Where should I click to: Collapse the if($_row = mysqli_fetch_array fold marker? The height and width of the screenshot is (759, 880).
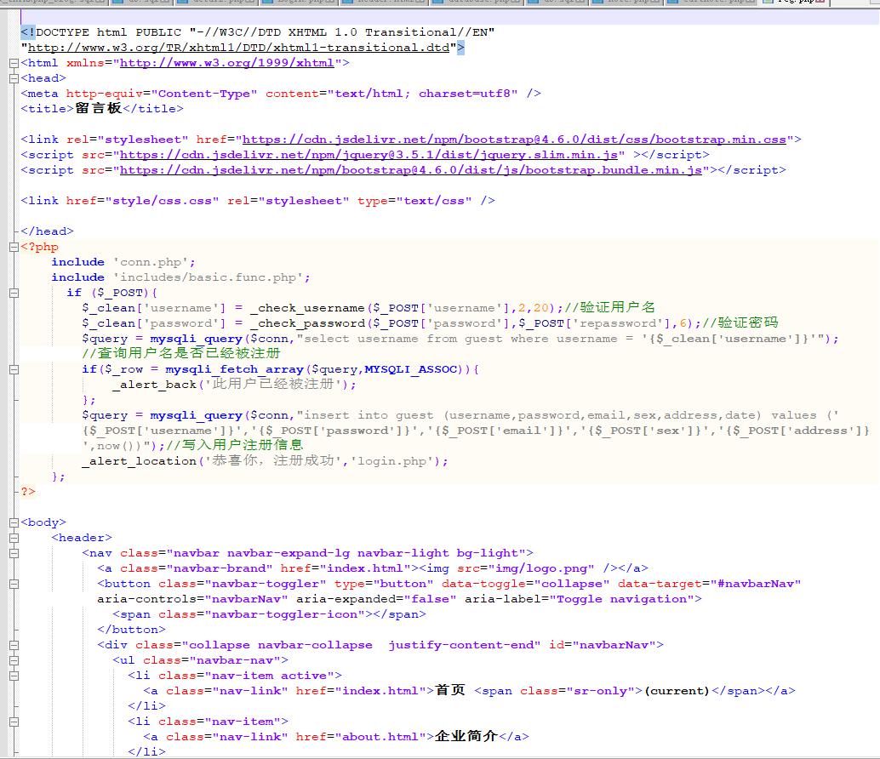[x=14, y=369]
